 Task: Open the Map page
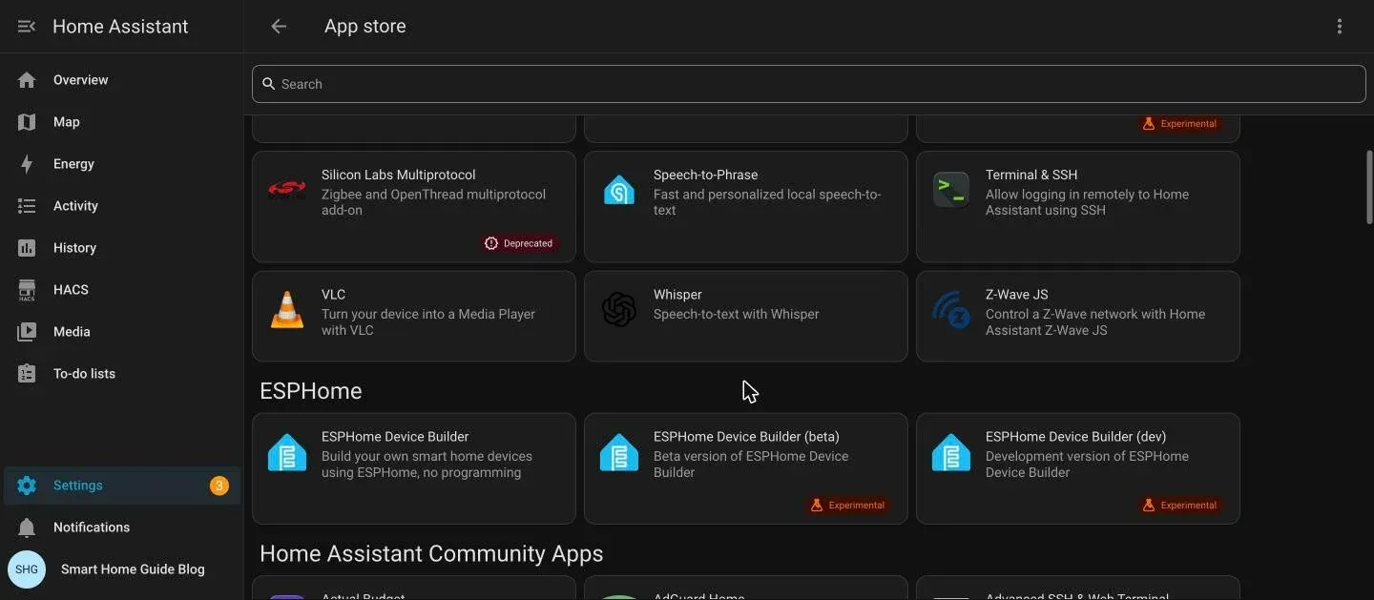pos(122,122)
